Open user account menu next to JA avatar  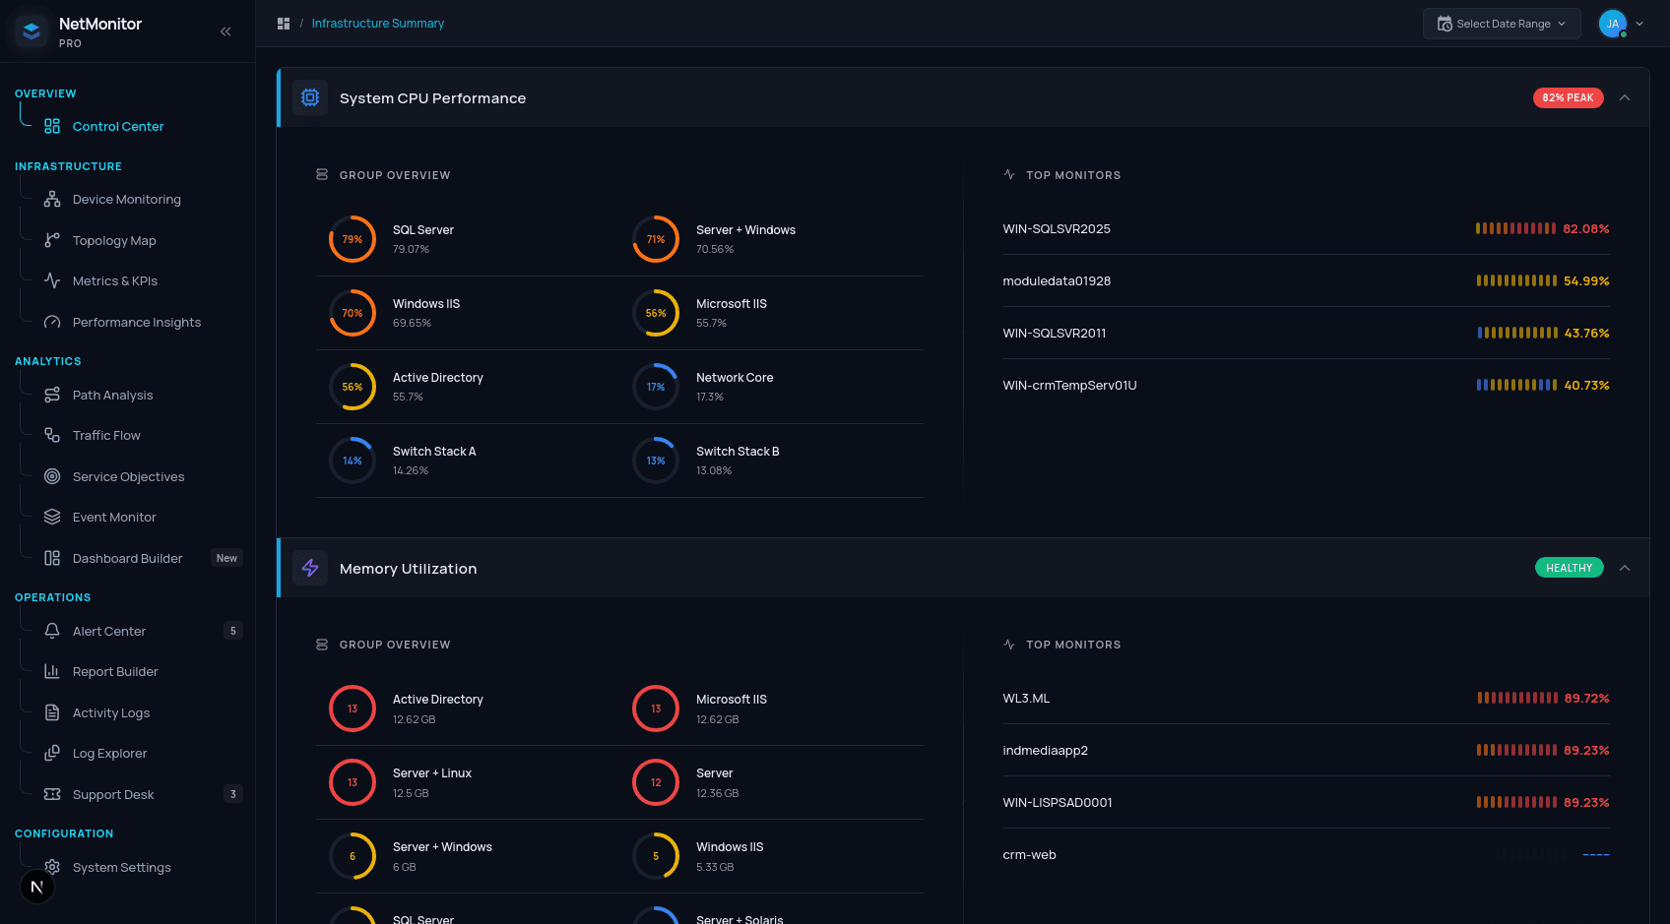pos(1639,24)
